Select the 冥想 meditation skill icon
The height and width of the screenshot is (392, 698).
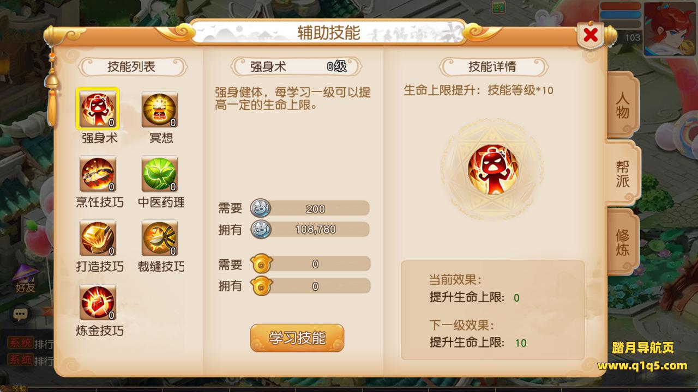pos(160,109)
